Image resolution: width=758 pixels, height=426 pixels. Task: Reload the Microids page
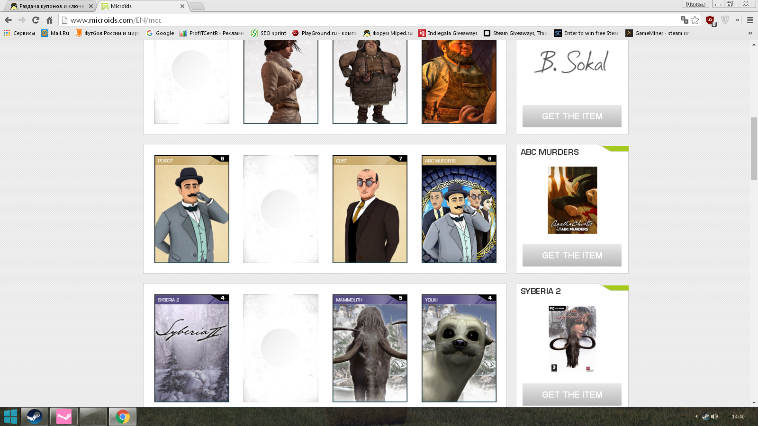pyautogui.click(x=36, y=20)
